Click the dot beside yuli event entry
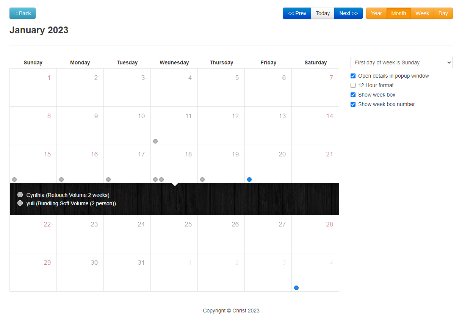The image size is (462, 320). (20, 203)
